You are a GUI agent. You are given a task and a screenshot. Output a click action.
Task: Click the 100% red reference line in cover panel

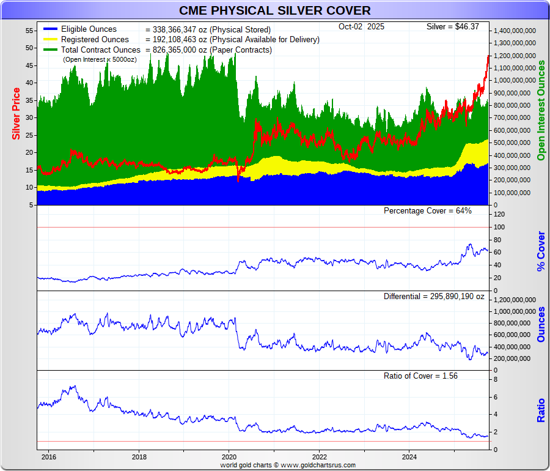(264, 227)
